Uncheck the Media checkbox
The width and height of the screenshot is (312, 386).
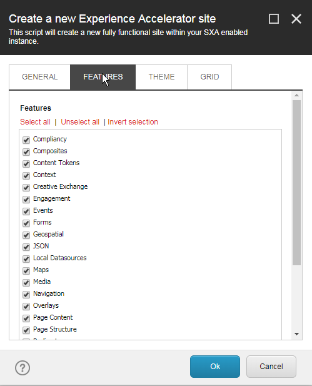point(26,282)
